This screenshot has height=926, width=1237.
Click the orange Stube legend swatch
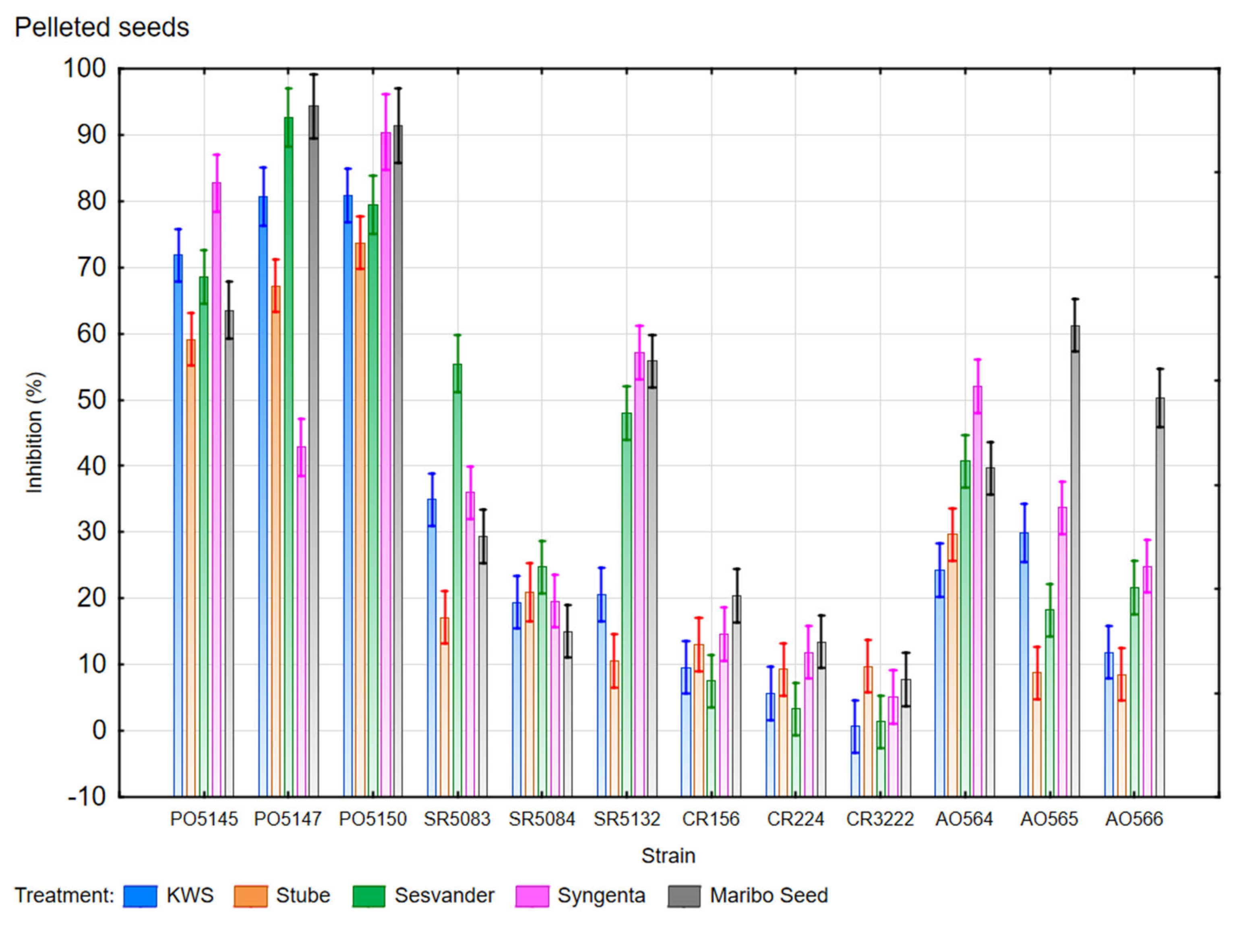[x=250, y=896]
